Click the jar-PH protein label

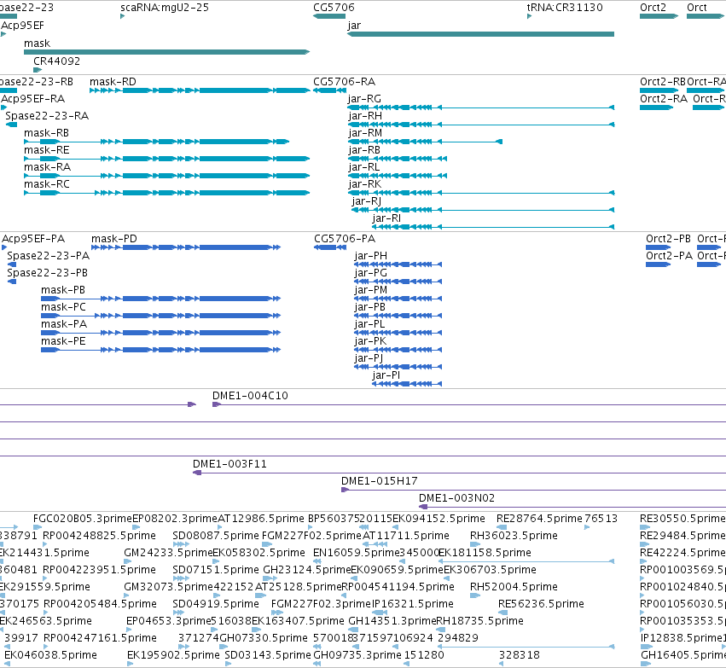click(x=371, y=256)
